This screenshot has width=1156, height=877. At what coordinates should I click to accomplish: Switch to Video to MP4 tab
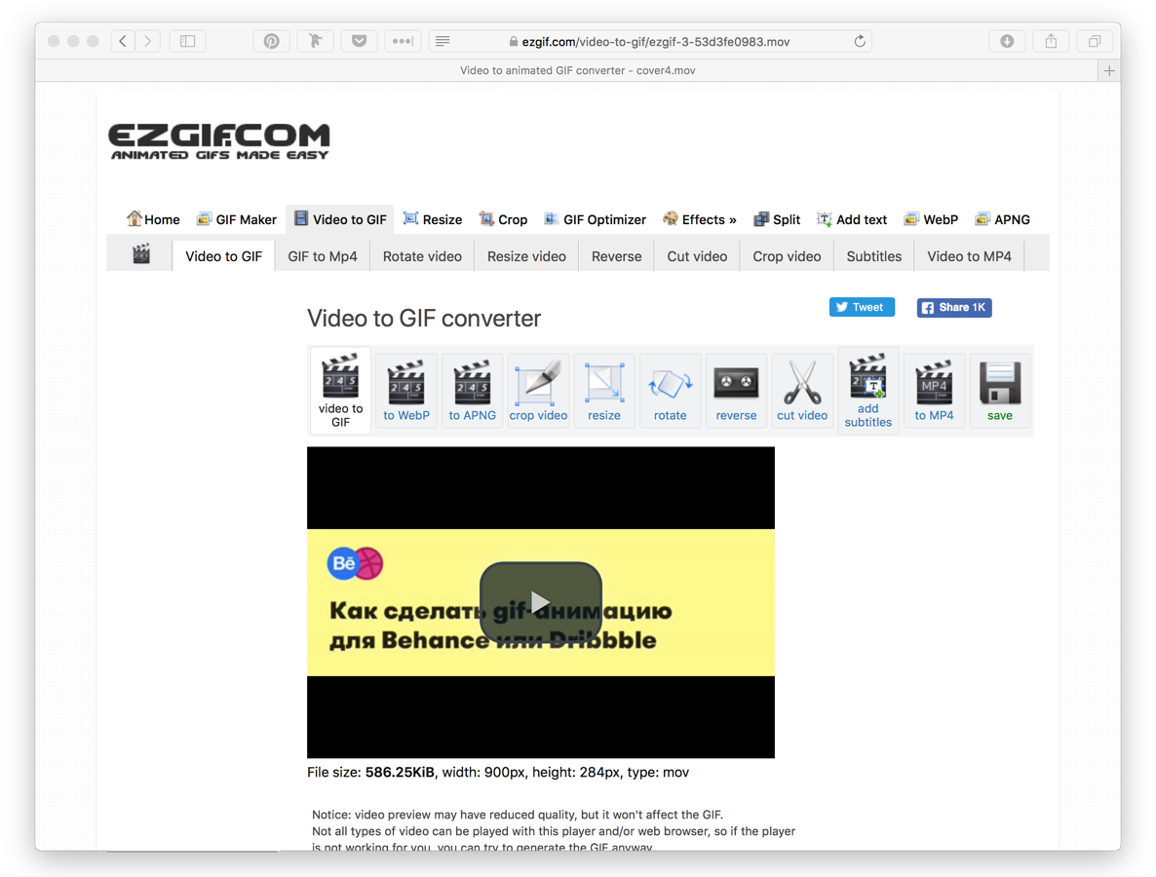tap(969, 255)
